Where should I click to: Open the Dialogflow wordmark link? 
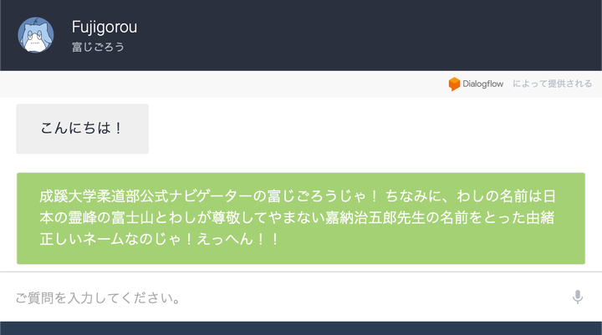click(x=483, y=84)
